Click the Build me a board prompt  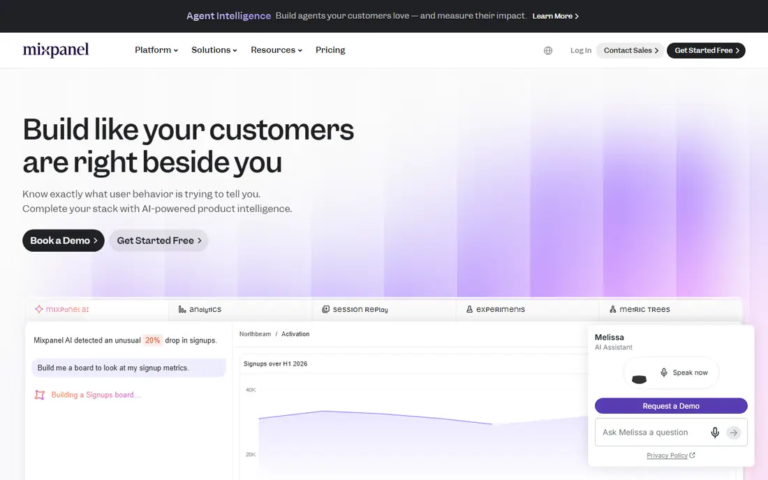tap(129, 368)
